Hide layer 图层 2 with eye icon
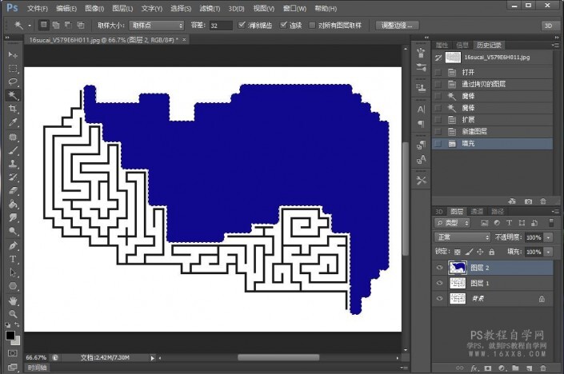The width and height of the screenshot is (564, 374). coord(439,268)
